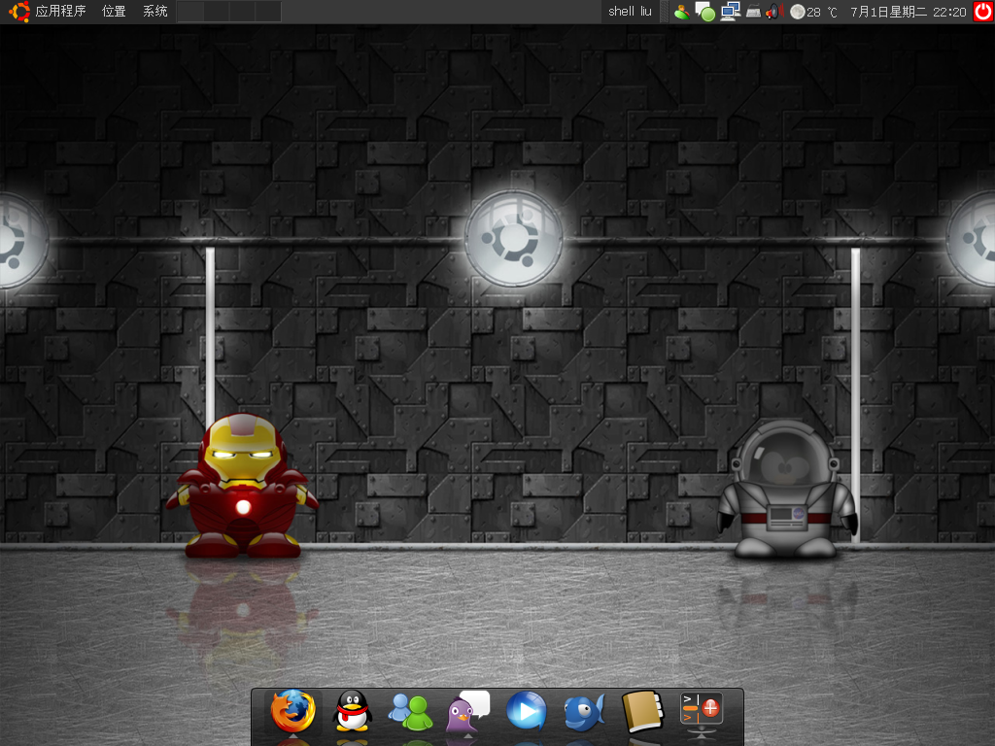Viewport: 995px width, 746px height.
Task: Open the network connection tray icon
Action: pyautogui.click(x=730, y=12)
